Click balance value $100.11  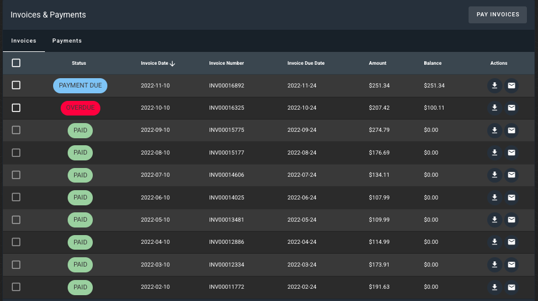tap(434, 108)
